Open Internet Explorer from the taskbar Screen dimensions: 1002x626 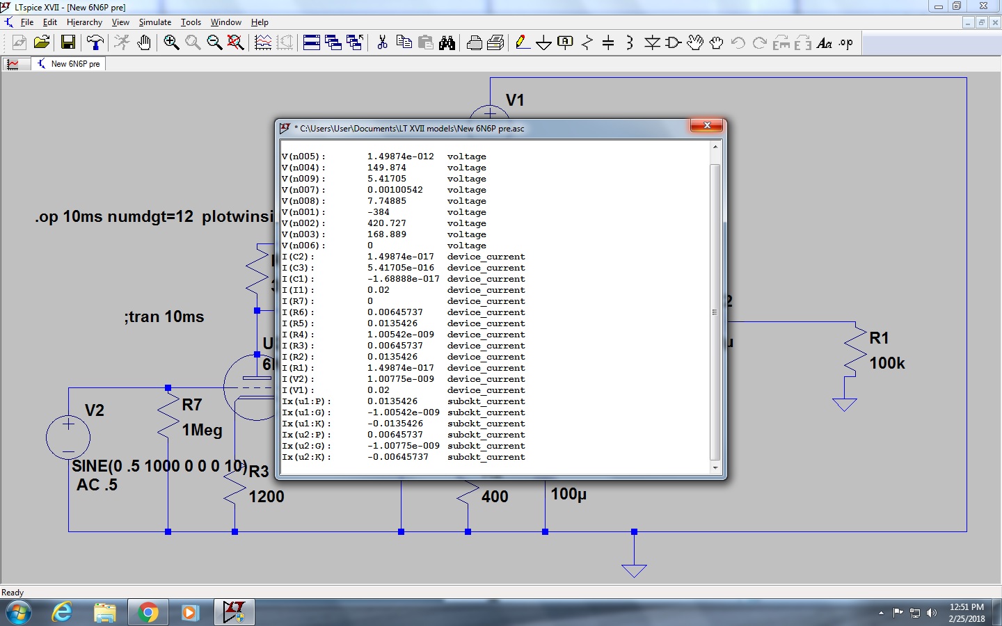[x=62, y=613]
